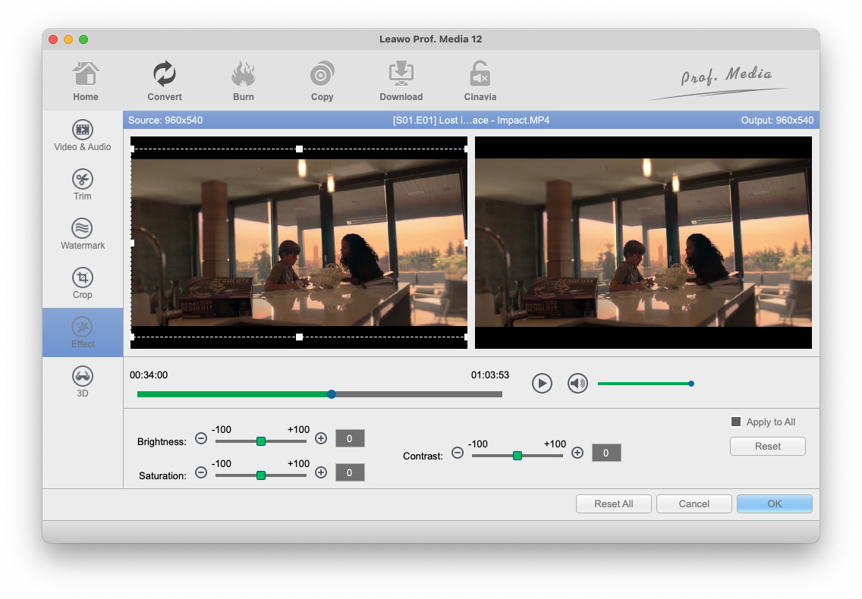Click the Reset All button

pyautogui.click(x=613, y=504)
